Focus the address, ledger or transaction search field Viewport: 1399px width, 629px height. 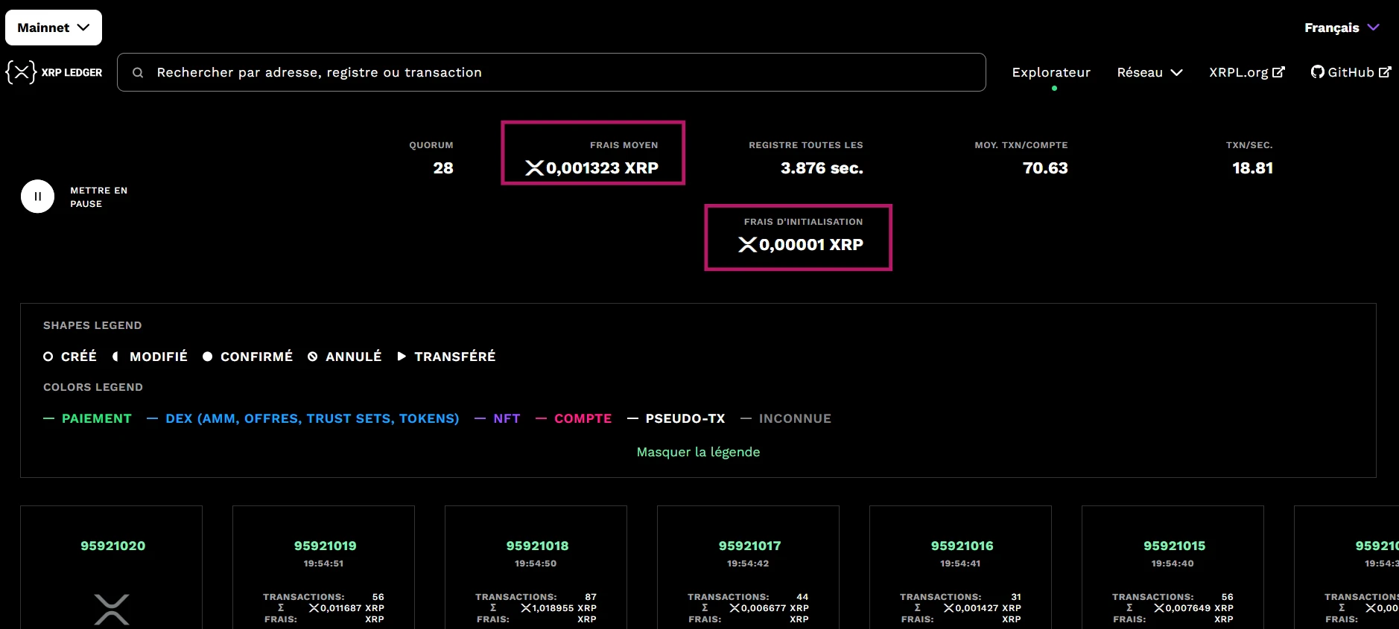(x=551, y=72)
